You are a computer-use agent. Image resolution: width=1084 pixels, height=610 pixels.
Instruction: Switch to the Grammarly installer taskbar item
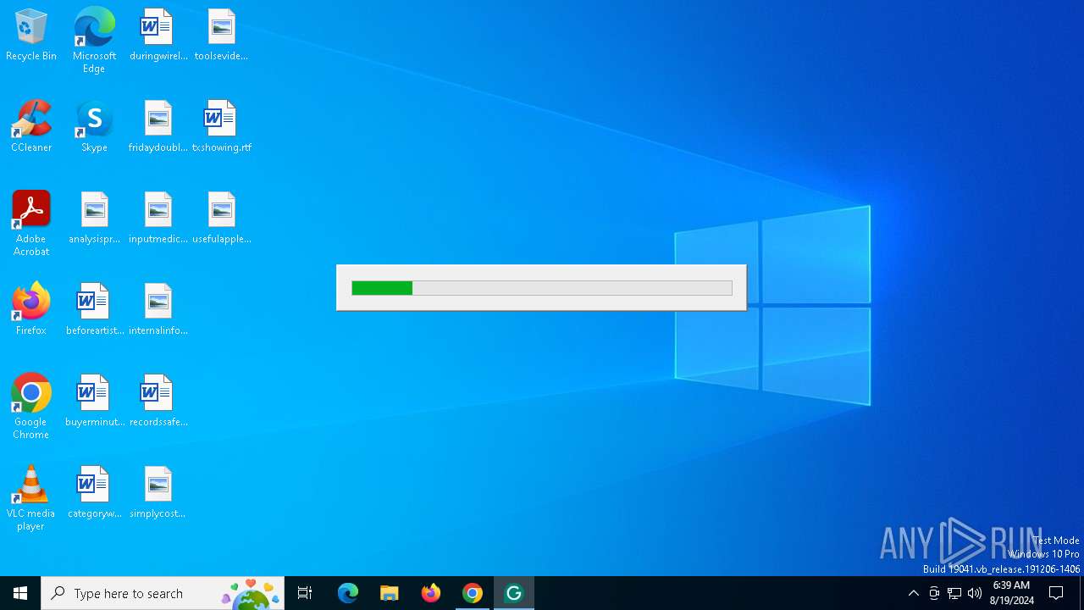point(514,593)
